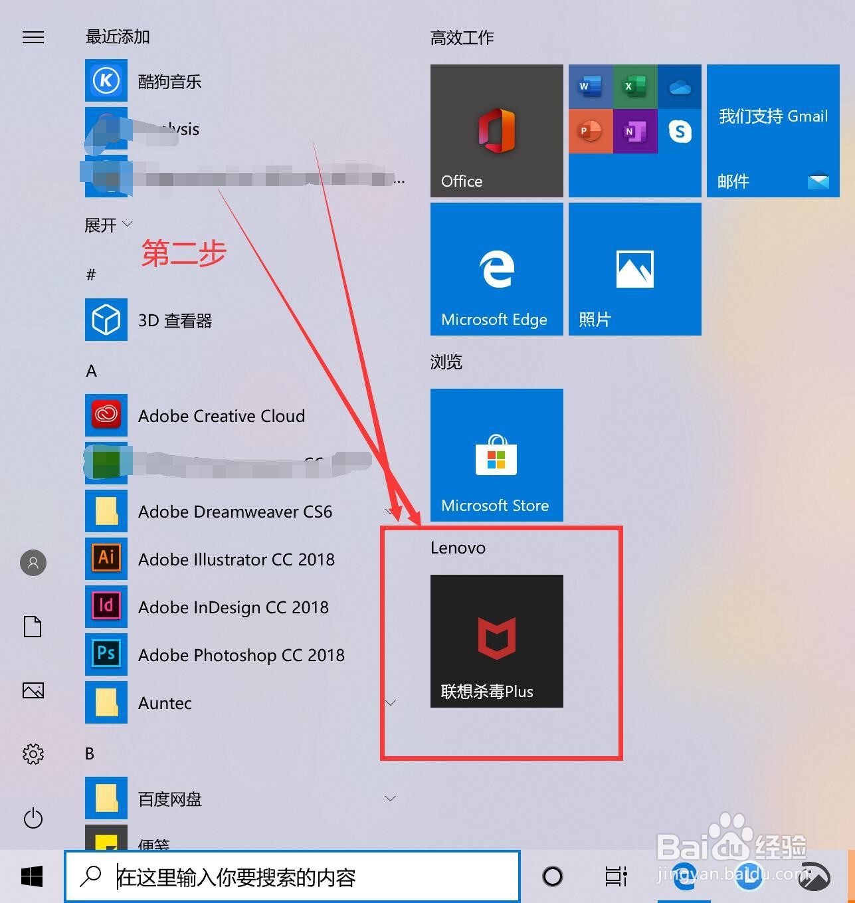Click the 浏览 group title

pos(446,361)
